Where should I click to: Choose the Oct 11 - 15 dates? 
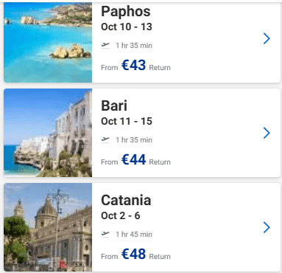pos(127,121)
